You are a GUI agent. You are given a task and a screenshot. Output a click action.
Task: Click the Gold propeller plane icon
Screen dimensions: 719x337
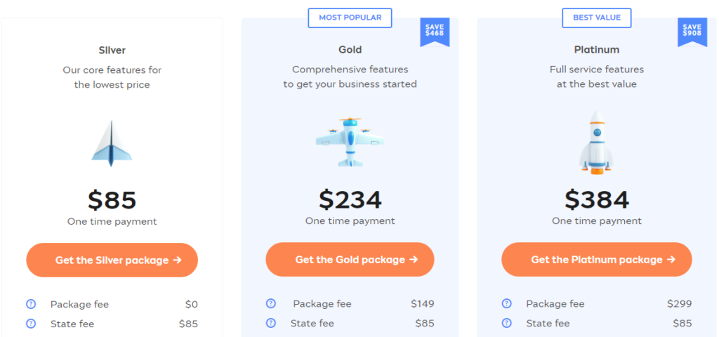click(350, 142)
